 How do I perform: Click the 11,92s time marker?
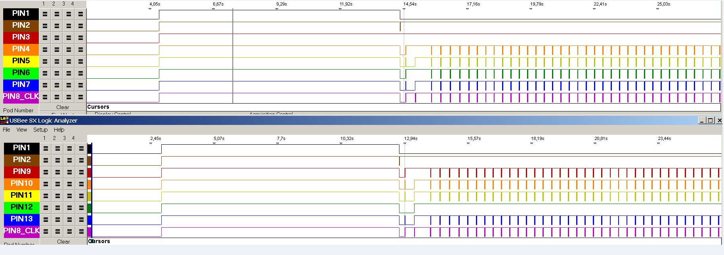(346, 4)
